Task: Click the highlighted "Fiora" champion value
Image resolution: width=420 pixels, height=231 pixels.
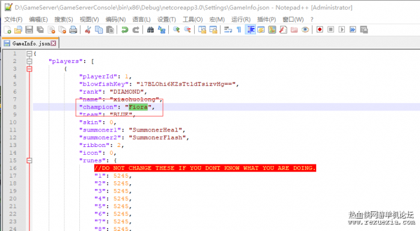Action: [138, 107]
